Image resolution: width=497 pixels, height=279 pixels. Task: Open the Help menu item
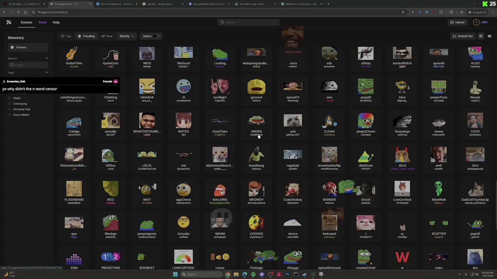(x=56, y=22)
